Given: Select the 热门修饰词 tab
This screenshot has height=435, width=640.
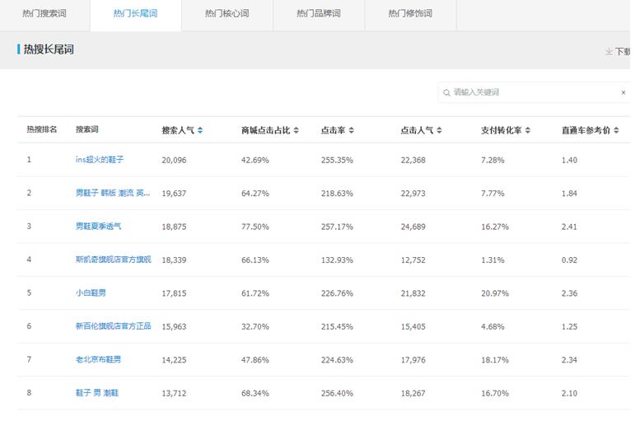Looking at the screenshot, I should click(409, 14).
